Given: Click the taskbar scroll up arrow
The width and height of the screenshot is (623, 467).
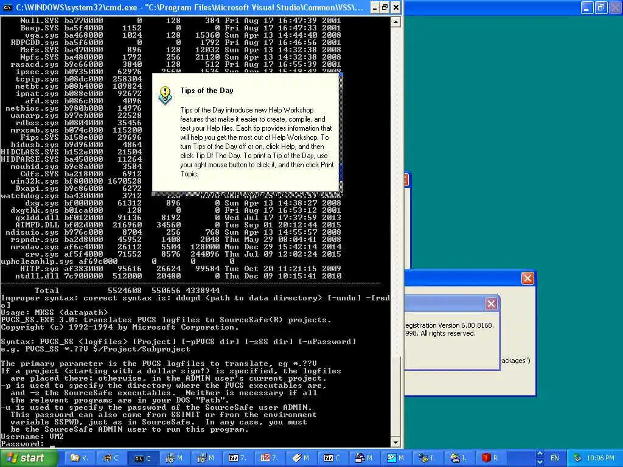Looking at the screenshot, I should 540,454.
